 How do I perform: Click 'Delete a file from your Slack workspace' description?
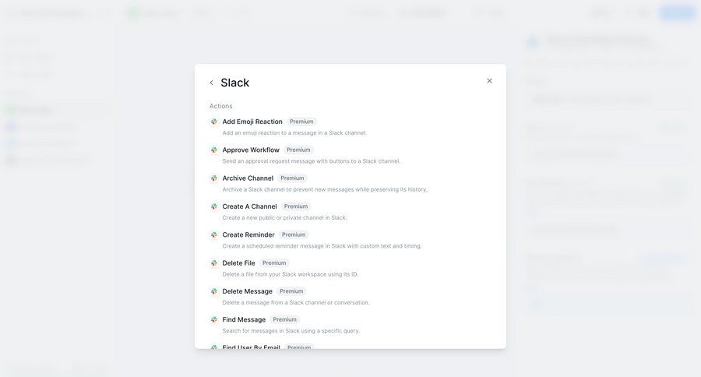coord(291,274)
